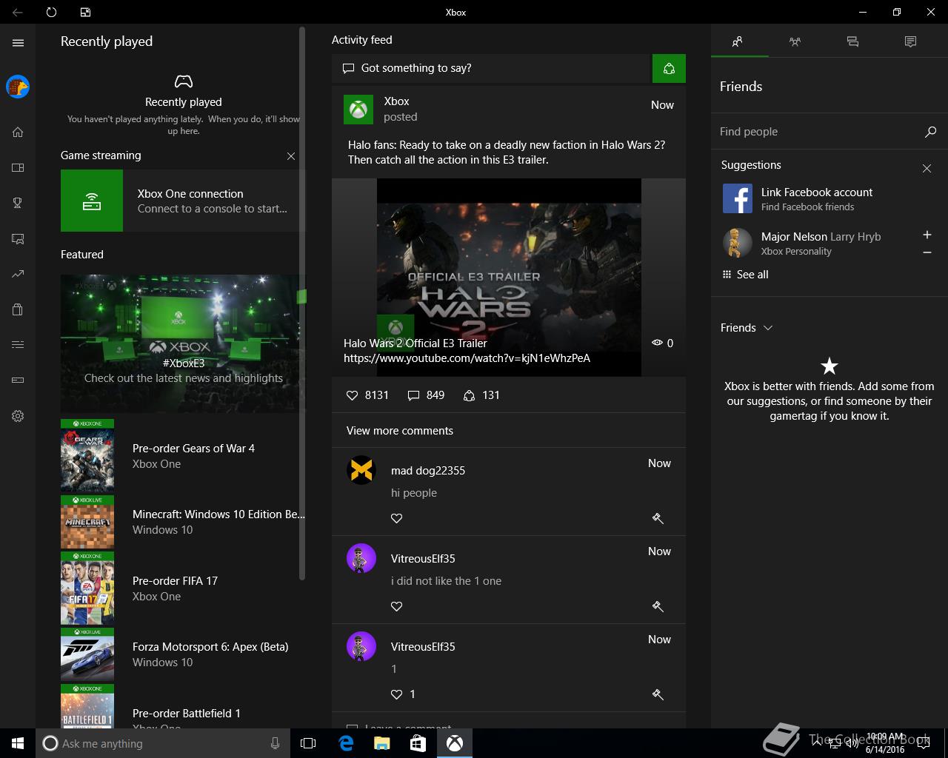Viewport: 948px width, 758px height.
Task: Open Achievements trophy icon
Action: click(18, 203)
